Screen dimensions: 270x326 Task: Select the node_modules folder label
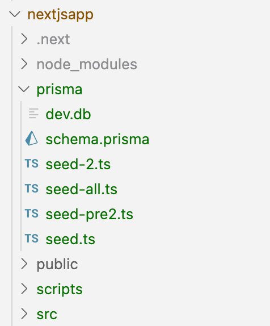tap(87, 64)
